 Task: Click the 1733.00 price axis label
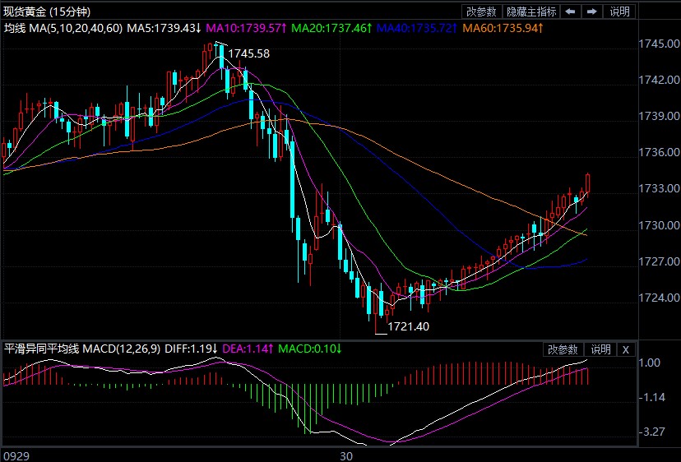pyautogui.click(x=659, y=189)
